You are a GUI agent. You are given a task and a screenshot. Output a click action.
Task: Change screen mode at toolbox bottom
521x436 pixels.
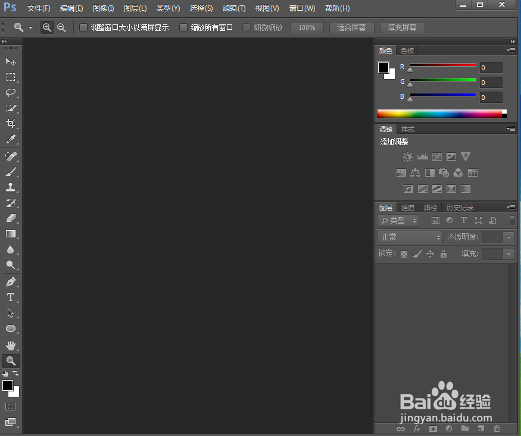[x=10, y=422]
